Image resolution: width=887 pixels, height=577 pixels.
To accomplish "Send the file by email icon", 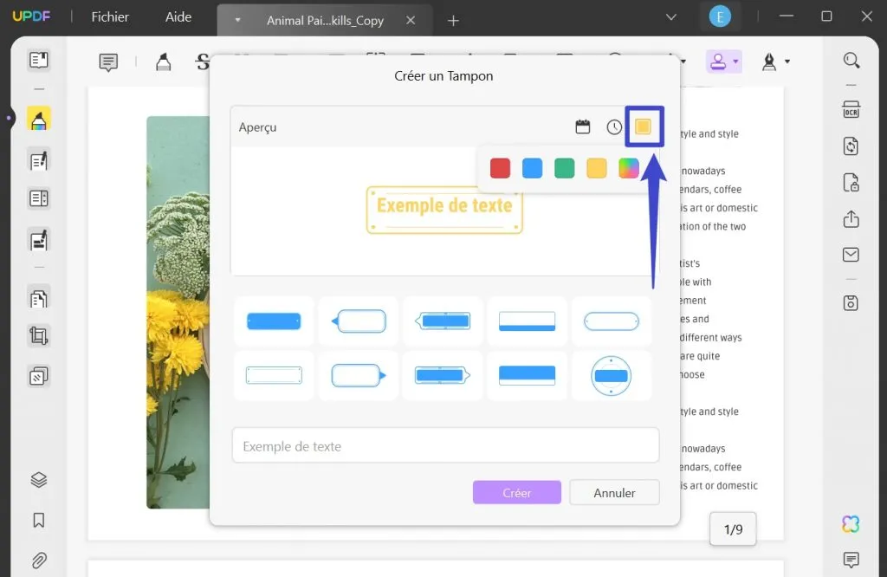I will coord(851,255).
